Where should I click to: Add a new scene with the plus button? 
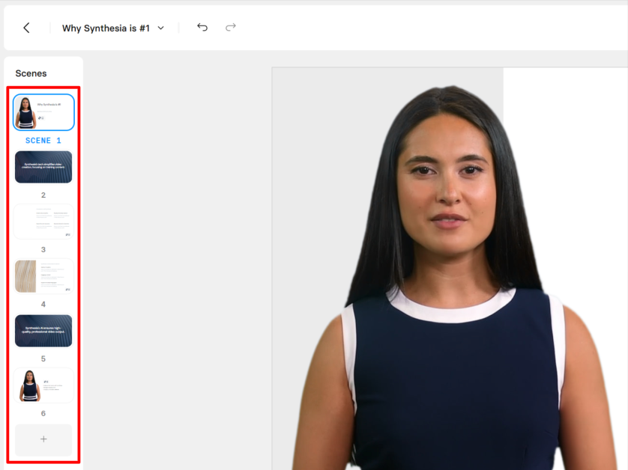click(43, 439)
